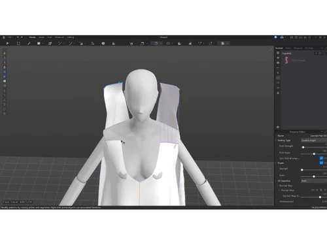Toggle the Sync Fold Arrangement checkbox
The image size is (327, 245).
[x=321, y=158]
